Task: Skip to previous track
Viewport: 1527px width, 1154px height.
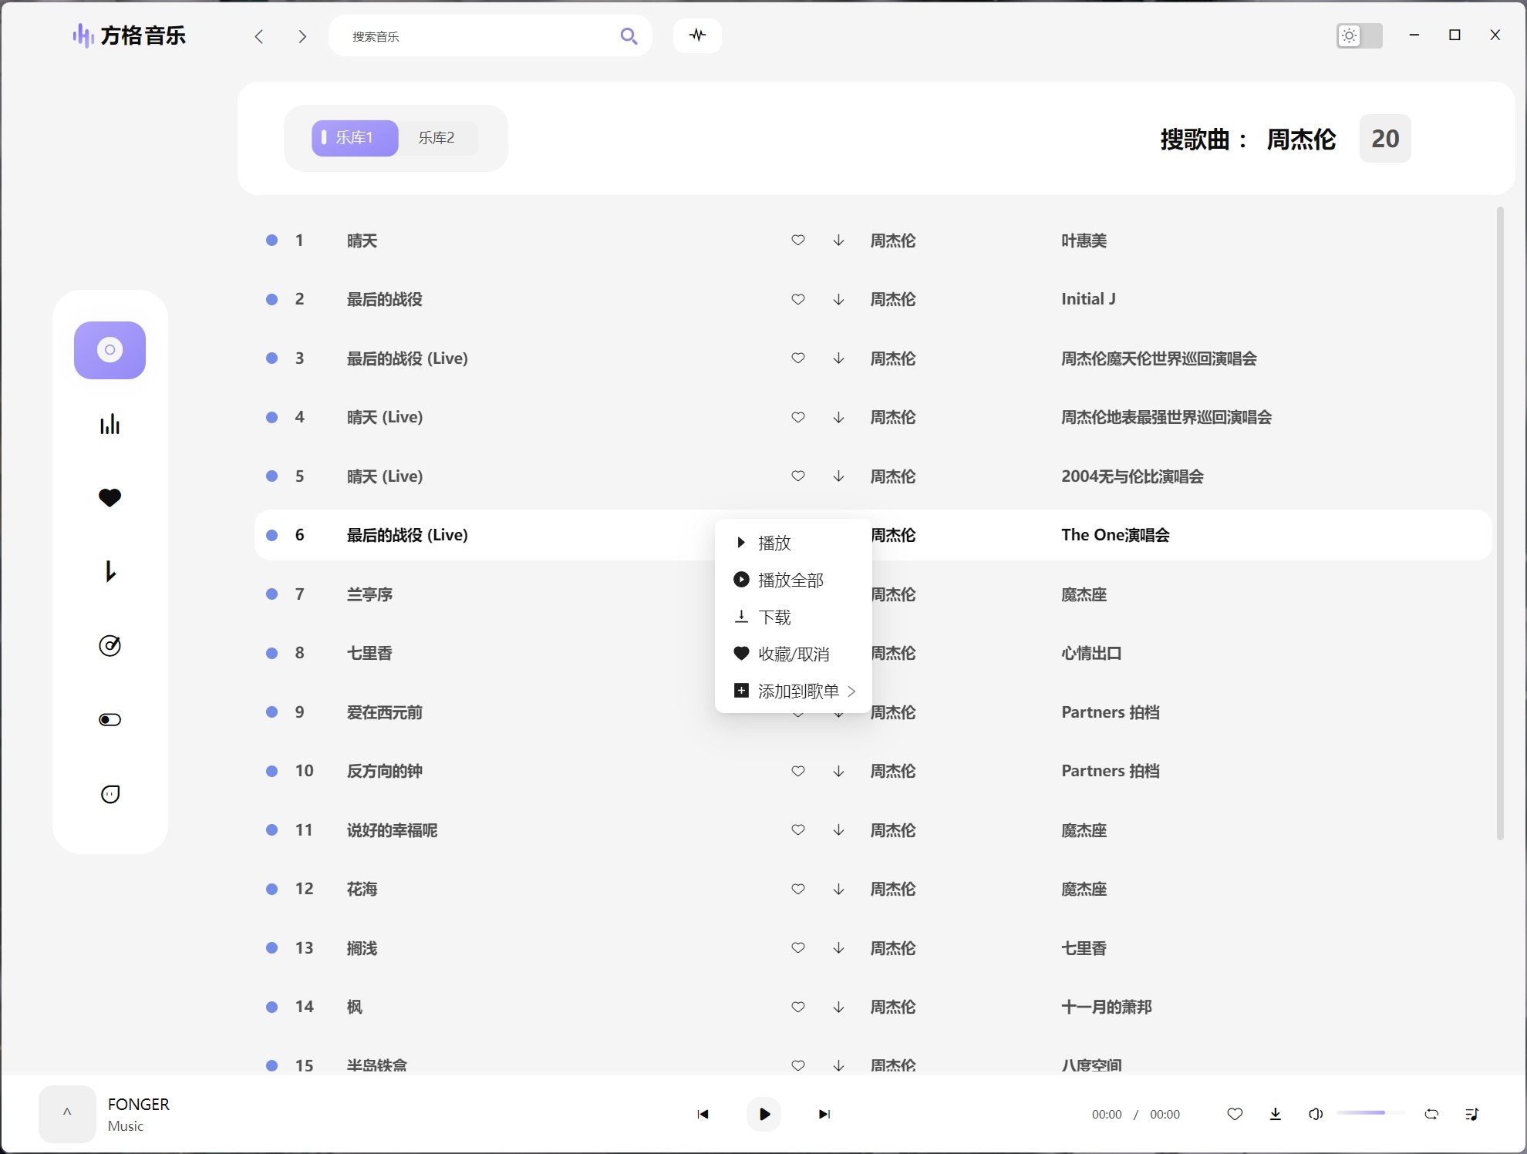Action: tap(703, 1114)
